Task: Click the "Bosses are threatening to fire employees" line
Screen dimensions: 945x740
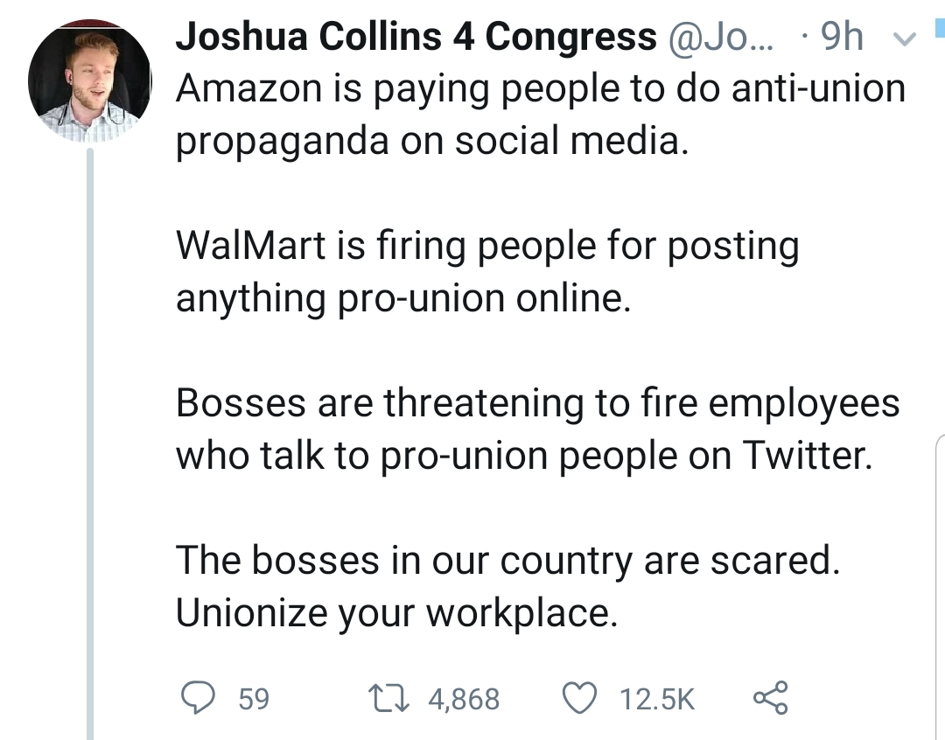Action: [537, 403]
